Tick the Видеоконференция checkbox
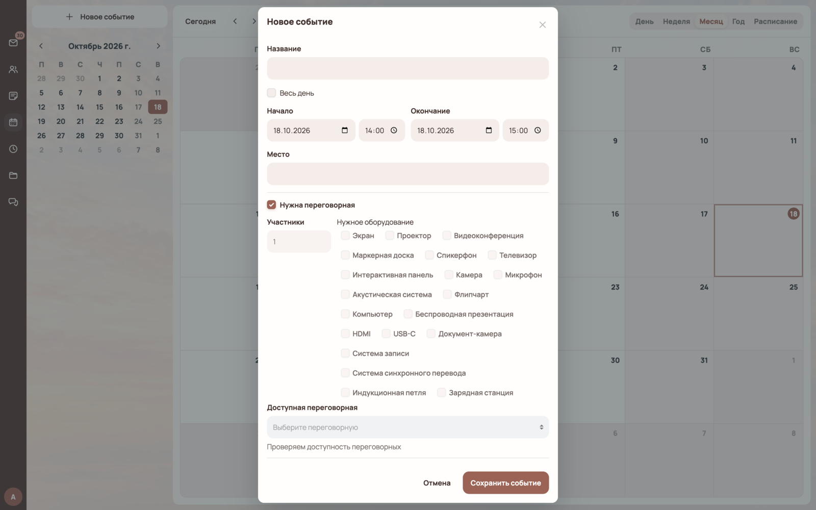The width and height of the screenshot is (816, 510). pyautogui.click(x=447, y=235)
